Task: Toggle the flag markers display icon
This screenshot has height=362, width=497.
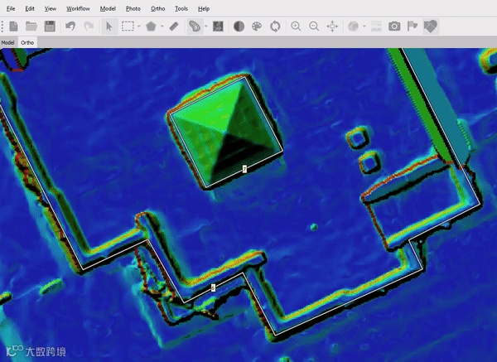Action: [x=412, y=27]
